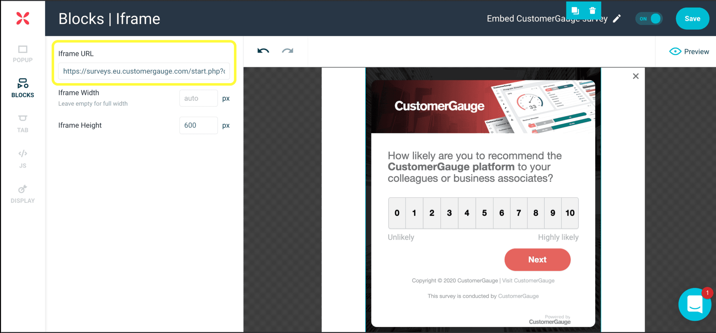Screen dimensions: 716x333
Task: Save the campaign
Action: click(692, 18)
